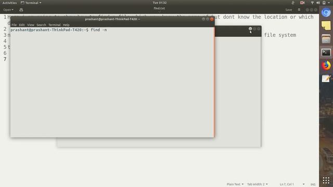Viewport: 333px width, 187px height.
Task: Open the File menu in terminal
Action: tap(14, 25)
